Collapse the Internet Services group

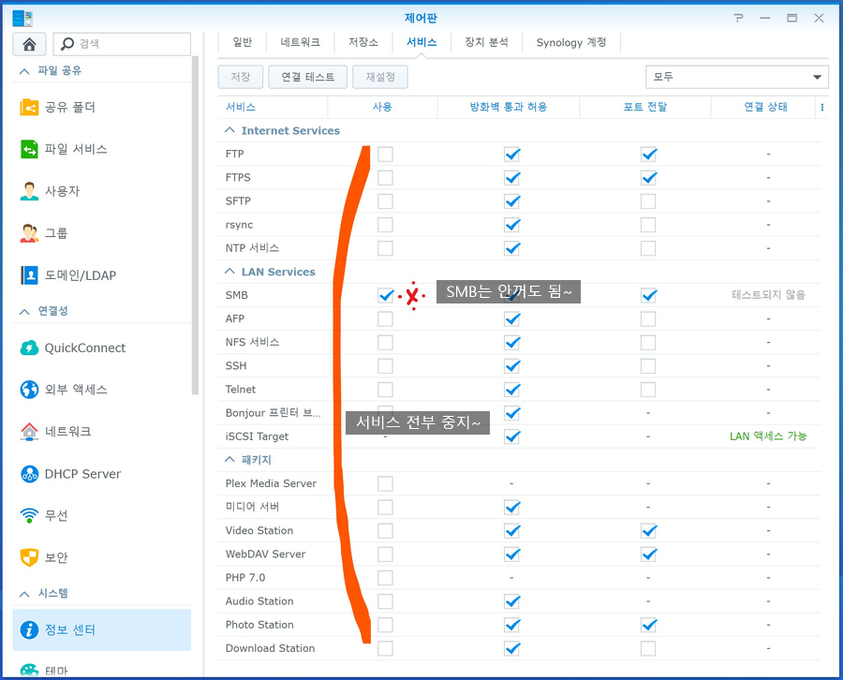[x=229, y=130]
